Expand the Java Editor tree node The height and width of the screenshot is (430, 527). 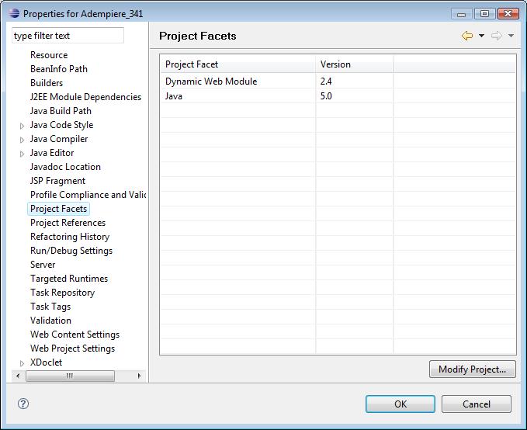tap(22, 154)
